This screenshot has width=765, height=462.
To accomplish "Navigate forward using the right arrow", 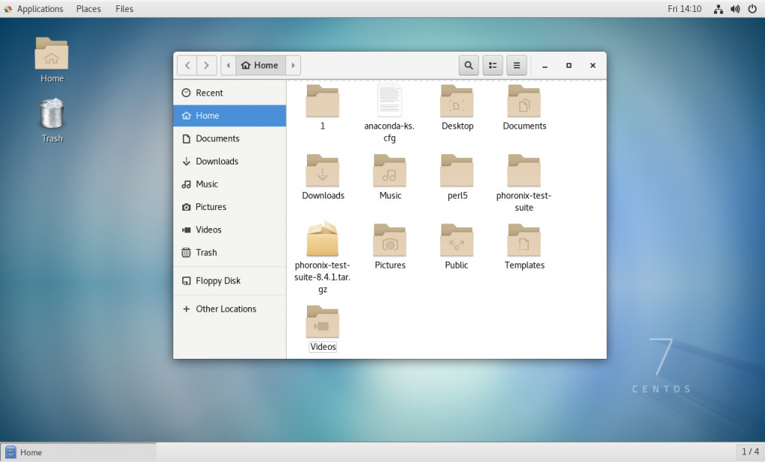I will coord(206,65).
